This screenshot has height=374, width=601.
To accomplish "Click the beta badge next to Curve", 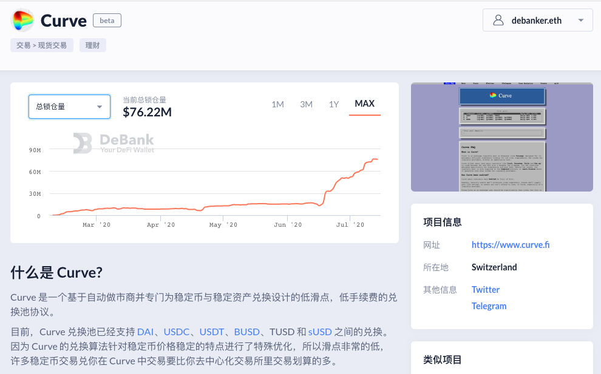I will coord(107,20).
